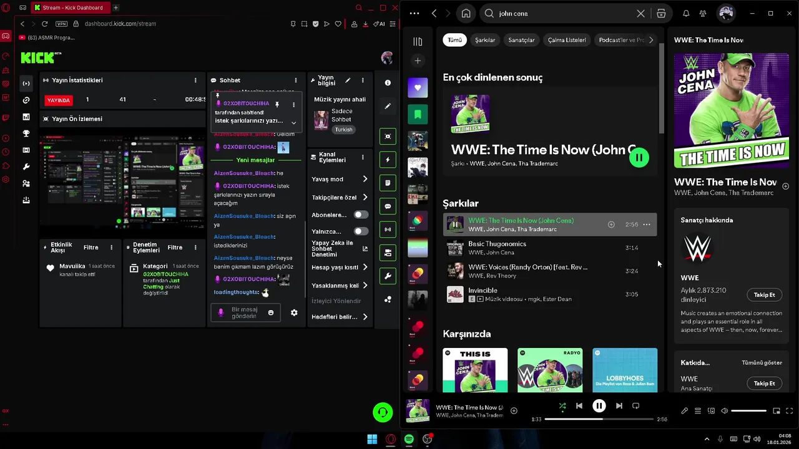Screen dimensions: 799x449
Task: Play WWE: Voices (Randy Orton) song row
Action: coord(550,271)
